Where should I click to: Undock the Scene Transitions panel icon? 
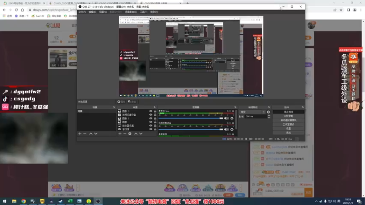[x=269, y=108]
